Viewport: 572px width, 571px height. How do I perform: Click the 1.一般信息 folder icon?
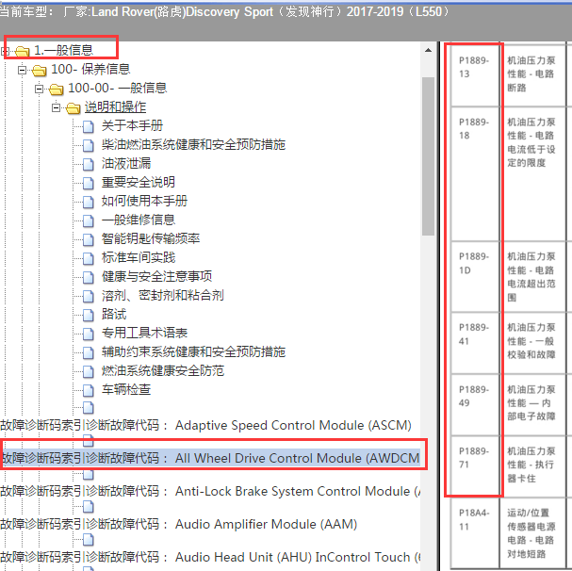click(x=23, y=51)
